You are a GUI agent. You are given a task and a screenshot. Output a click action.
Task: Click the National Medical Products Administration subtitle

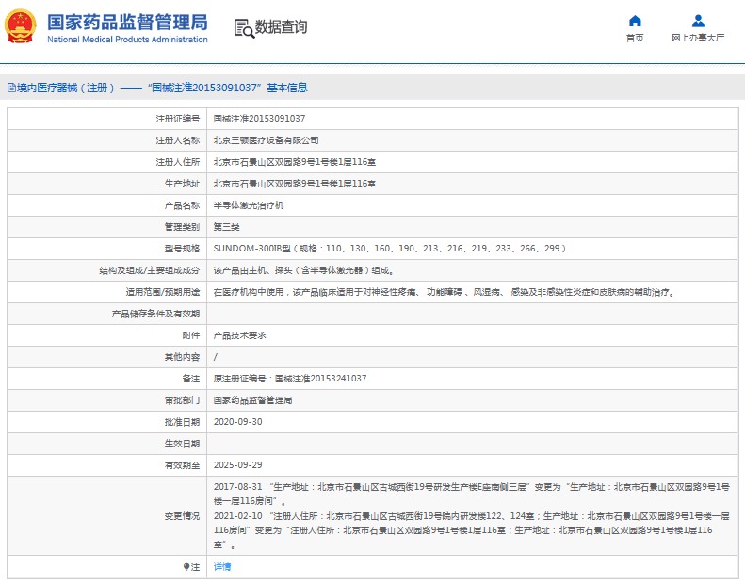(x=127, y=40)
